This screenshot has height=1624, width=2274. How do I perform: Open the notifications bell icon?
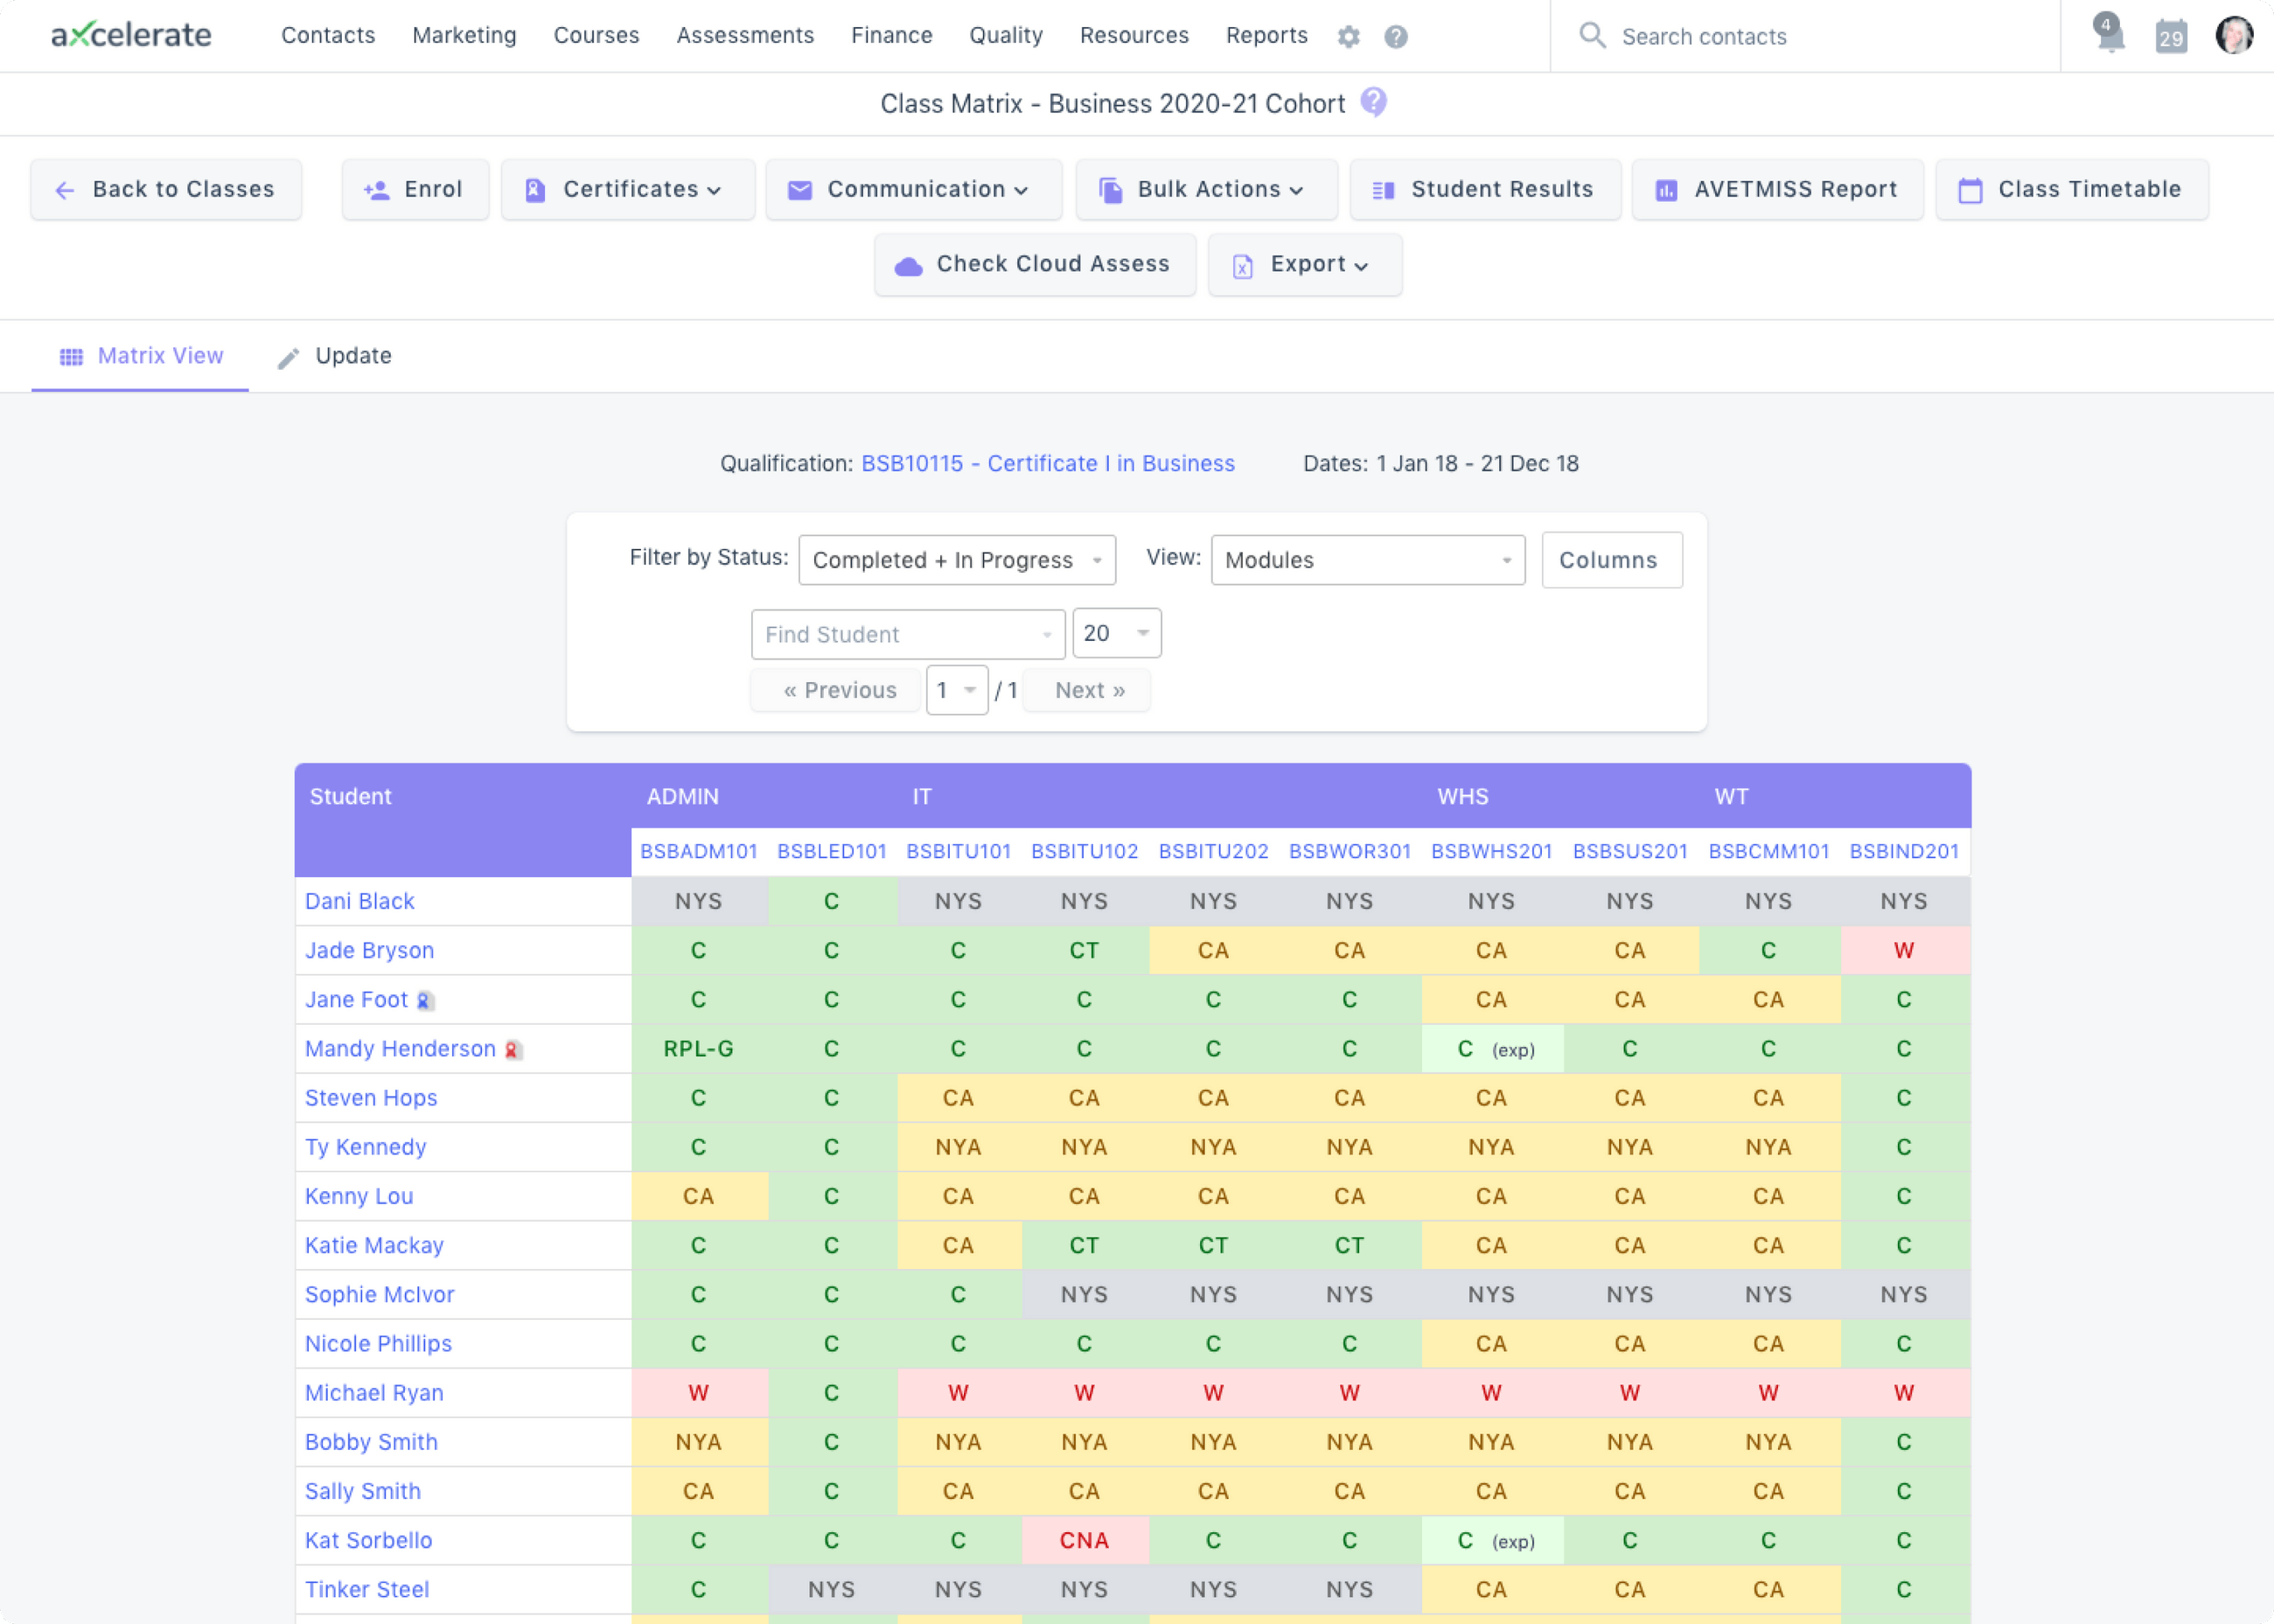[2109, 35]
